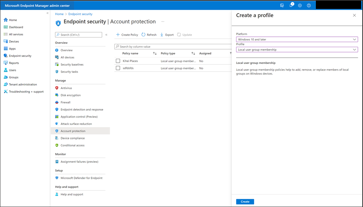The image size is (363, 207).
Task: Select Account protection menu item
Action: tap(80, 131)
